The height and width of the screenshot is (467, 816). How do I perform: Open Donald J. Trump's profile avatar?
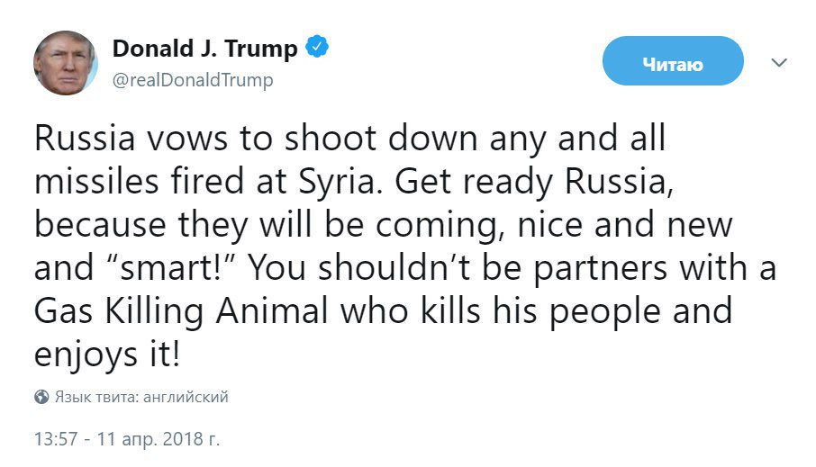[x=66, y=63]
